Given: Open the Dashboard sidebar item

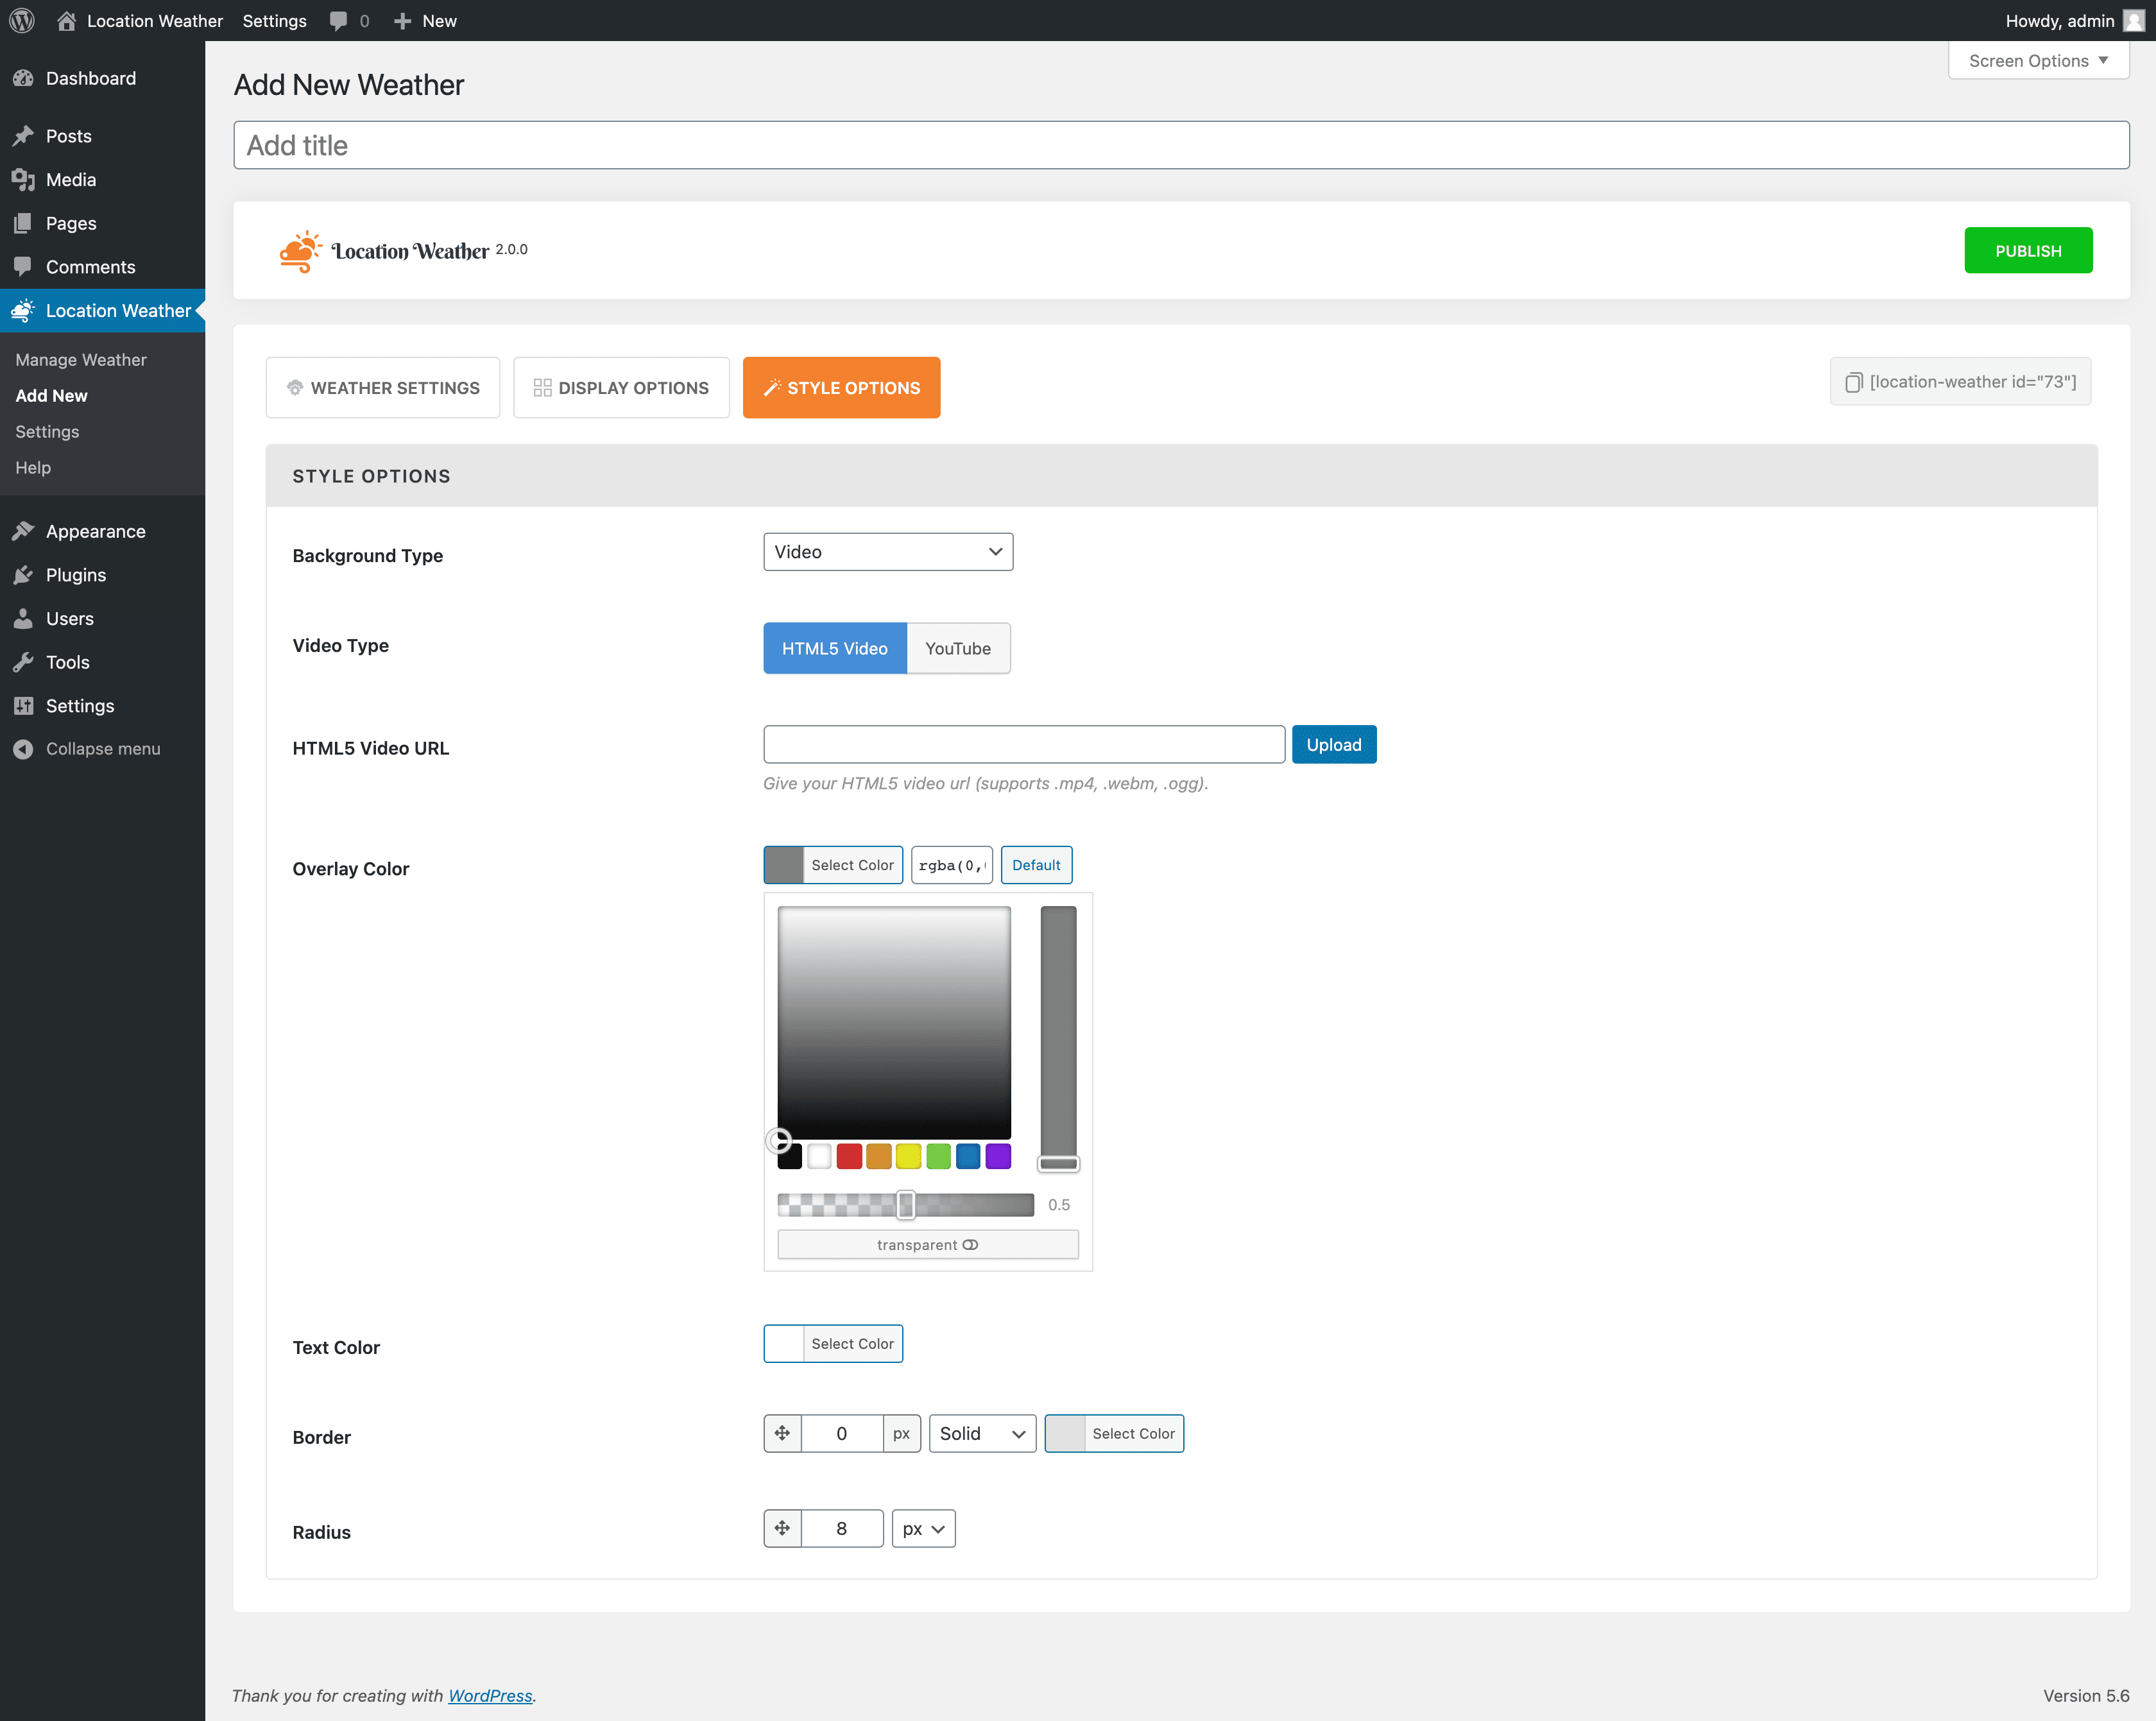Looking at the screenshot, I should pyautogui.click(x=102, y=78).
